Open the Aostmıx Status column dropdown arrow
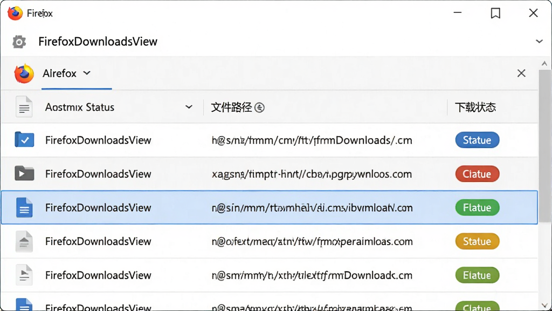The width and height of the screenshot is (552, 311). [189, 107]
